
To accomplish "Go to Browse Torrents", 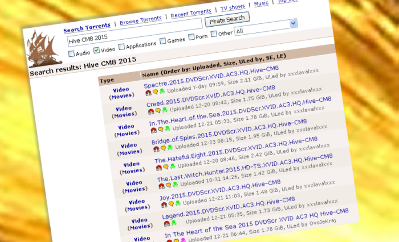I will point(140,20).
